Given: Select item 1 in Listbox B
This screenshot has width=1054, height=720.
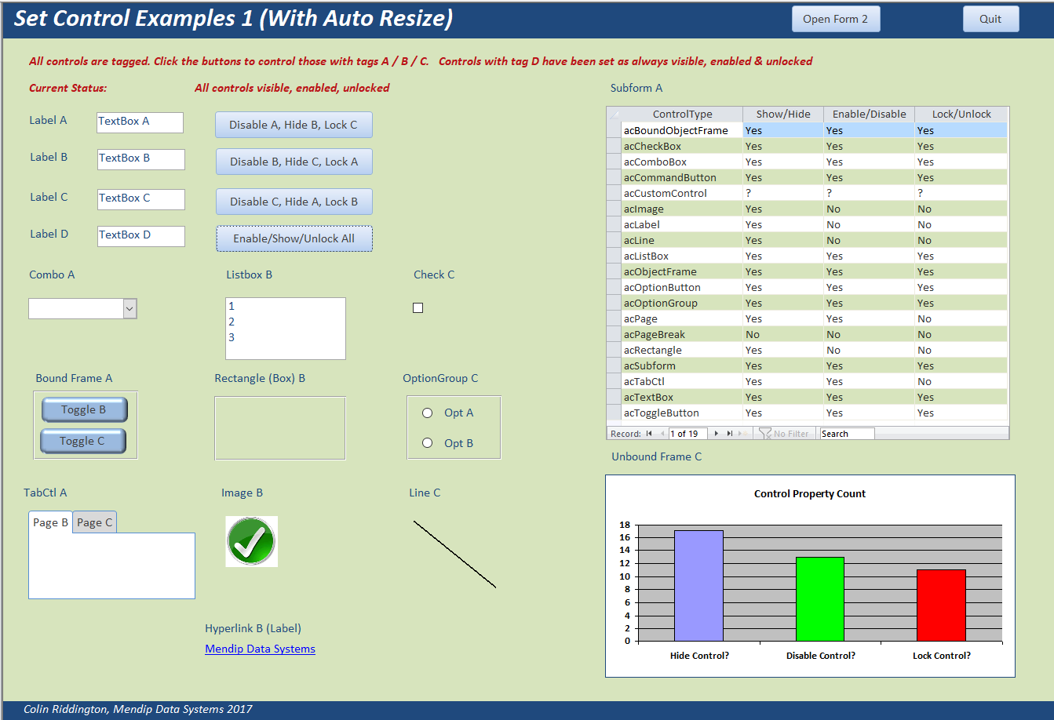Looking at the screenshot, I should tap(285, 307).
